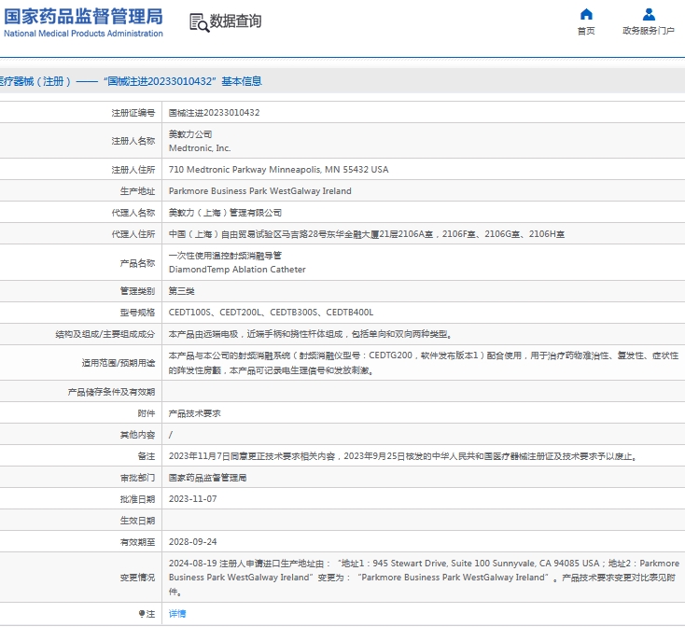Click the 批准日期 label
Image resolution: width=685 pixels, height=627 pixels.
137,499
